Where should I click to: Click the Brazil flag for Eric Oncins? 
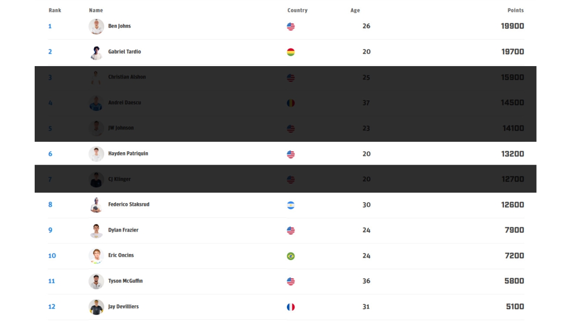point(291,256)
